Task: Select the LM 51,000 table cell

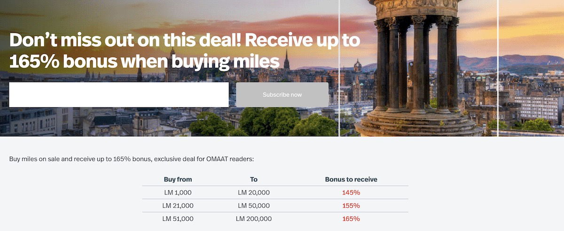Action: click(178, 219)
